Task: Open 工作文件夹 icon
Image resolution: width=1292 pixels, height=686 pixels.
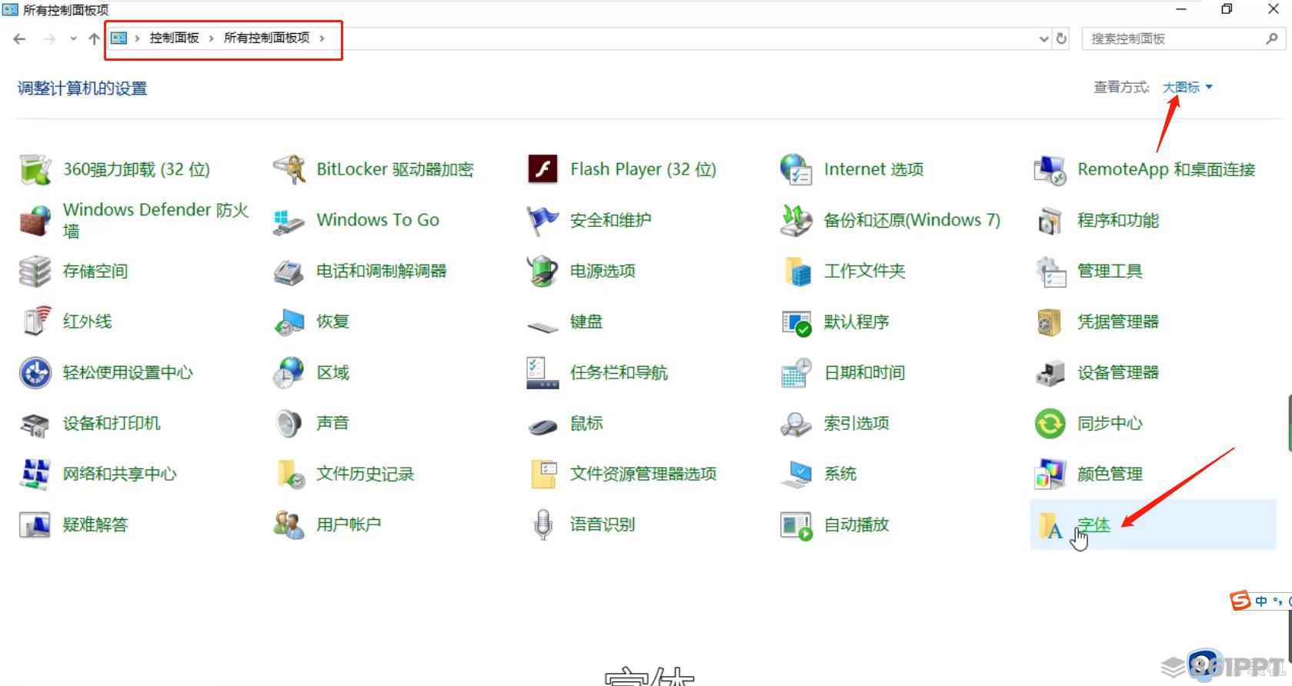Action: [x=796, y=271]
